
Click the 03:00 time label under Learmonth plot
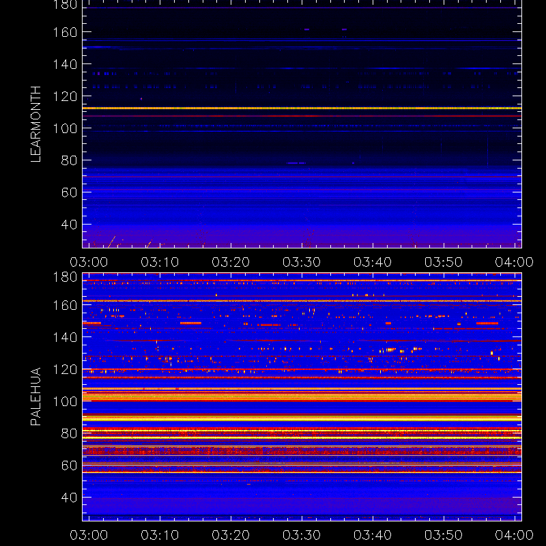tap(89, 262)
